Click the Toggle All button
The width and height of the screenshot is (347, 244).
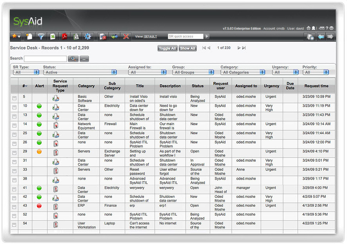tap(167, 48)
